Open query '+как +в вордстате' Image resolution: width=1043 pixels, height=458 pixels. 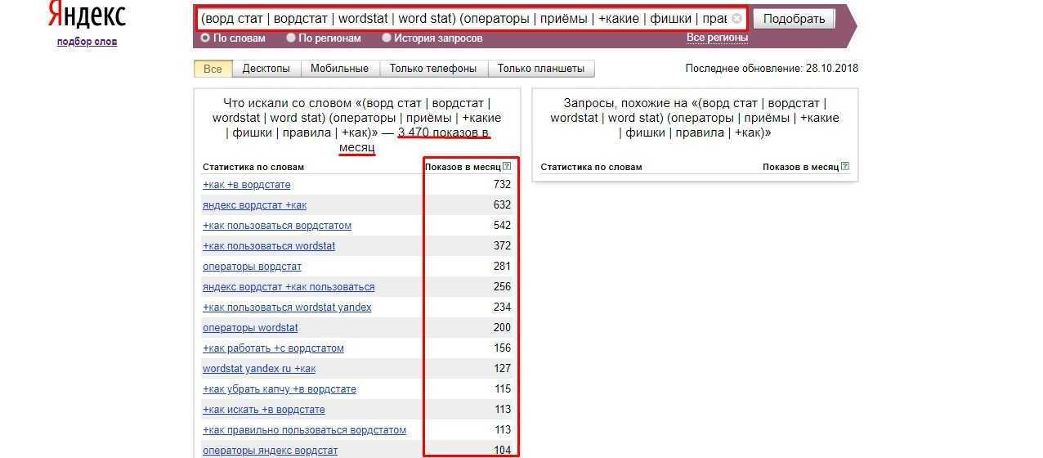(247, 185)
